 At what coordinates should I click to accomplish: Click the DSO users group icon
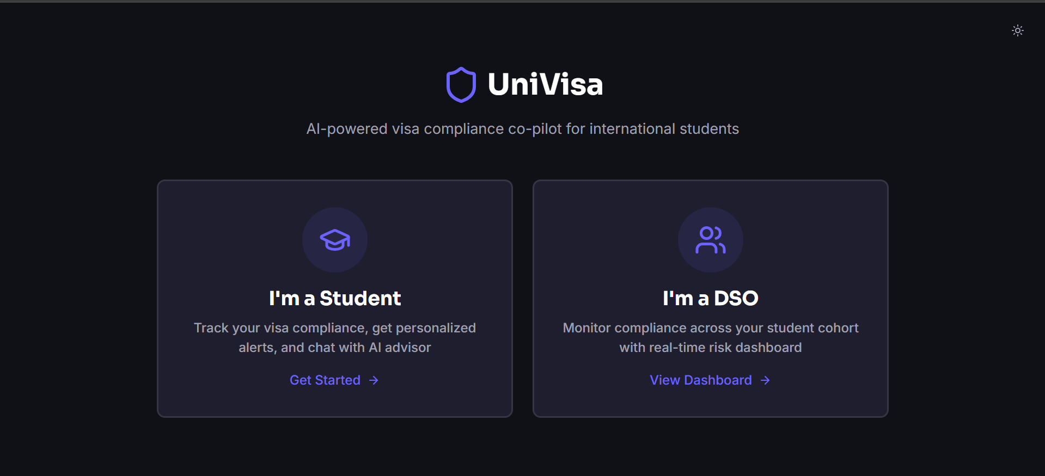coord(711,240)
